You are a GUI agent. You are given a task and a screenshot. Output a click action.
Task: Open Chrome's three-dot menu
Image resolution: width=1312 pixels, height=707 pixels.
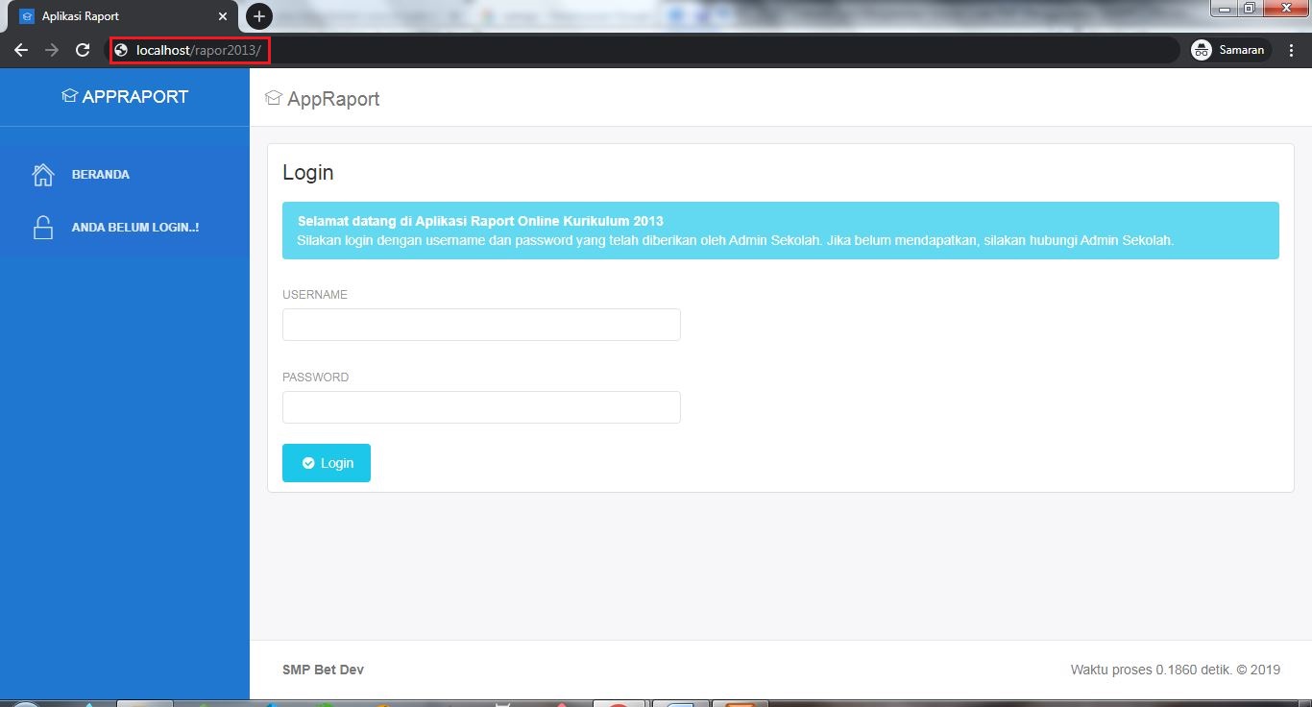pos(1291,49)
